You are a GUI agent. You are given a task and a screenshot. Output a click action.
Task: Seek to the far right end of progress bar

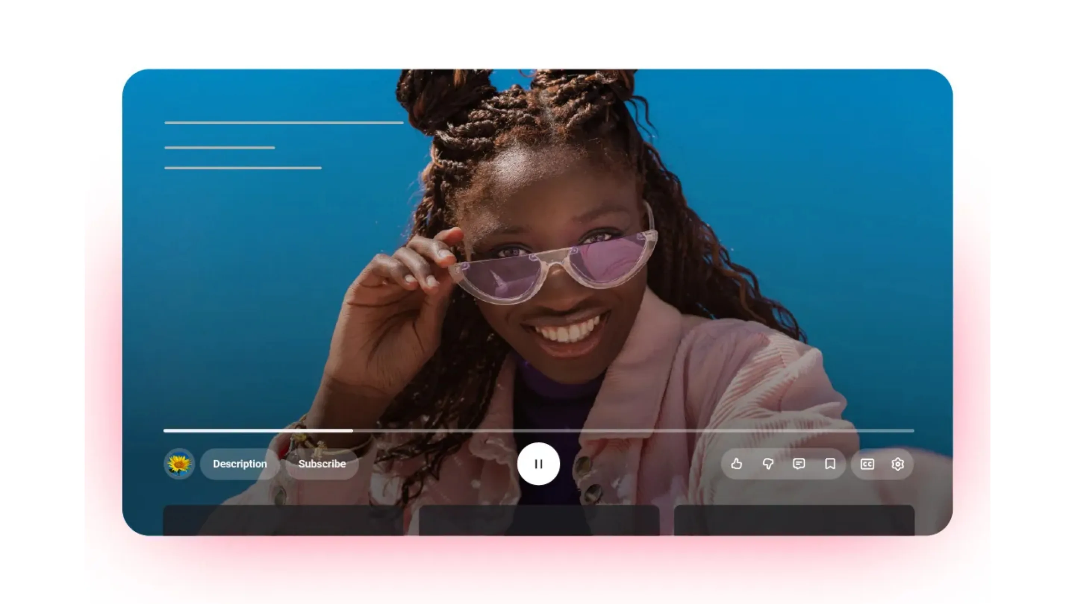912,431
